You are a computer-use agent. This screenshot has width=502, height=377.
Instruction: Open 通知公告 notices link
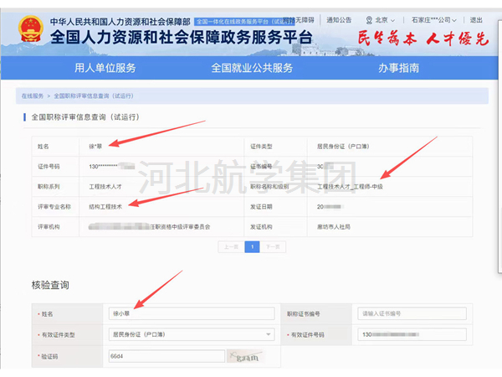(339, 20)
